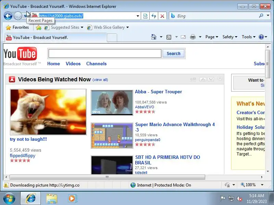
Task: Click the RSS Feeds toolbar icon
Action: click(x=169, y=37)
